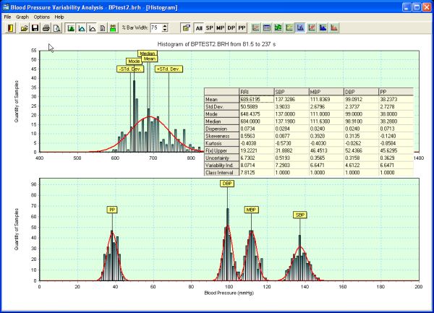Click the exit door icon in toolbar
The height and width of the screenshot is (313, 434).
[10, 28]
